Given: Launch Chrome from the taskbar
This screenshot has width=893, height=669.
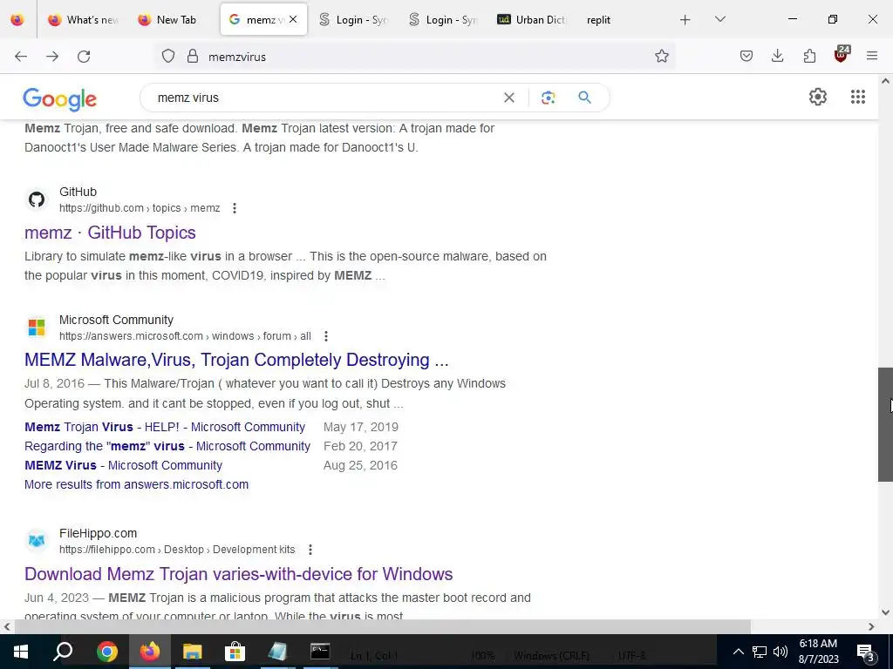Looking at the screenshot, I should pyautogui.click(x=107, y=652).
